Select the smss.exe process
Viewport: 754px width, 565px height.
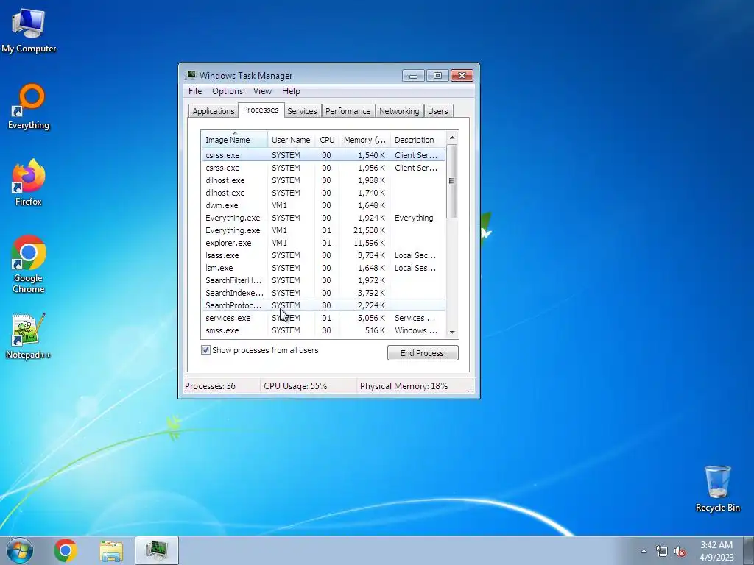point(323,330)
